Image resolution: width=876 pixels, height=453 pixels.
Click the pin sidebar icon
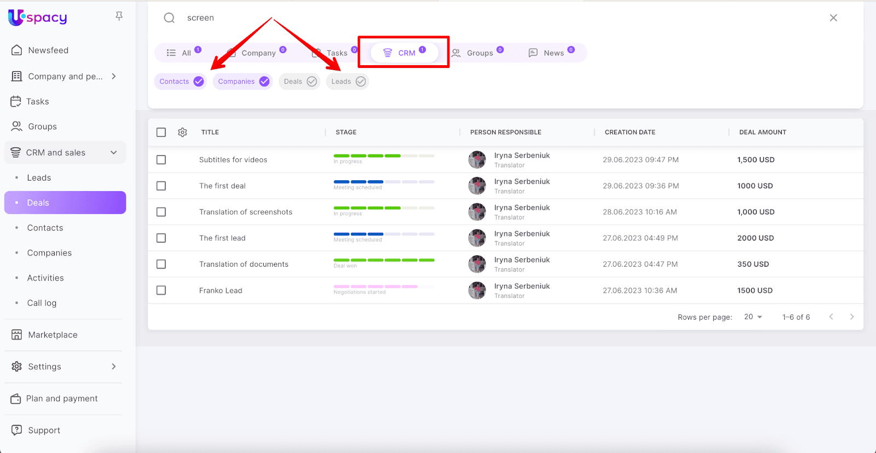[119, 16]
